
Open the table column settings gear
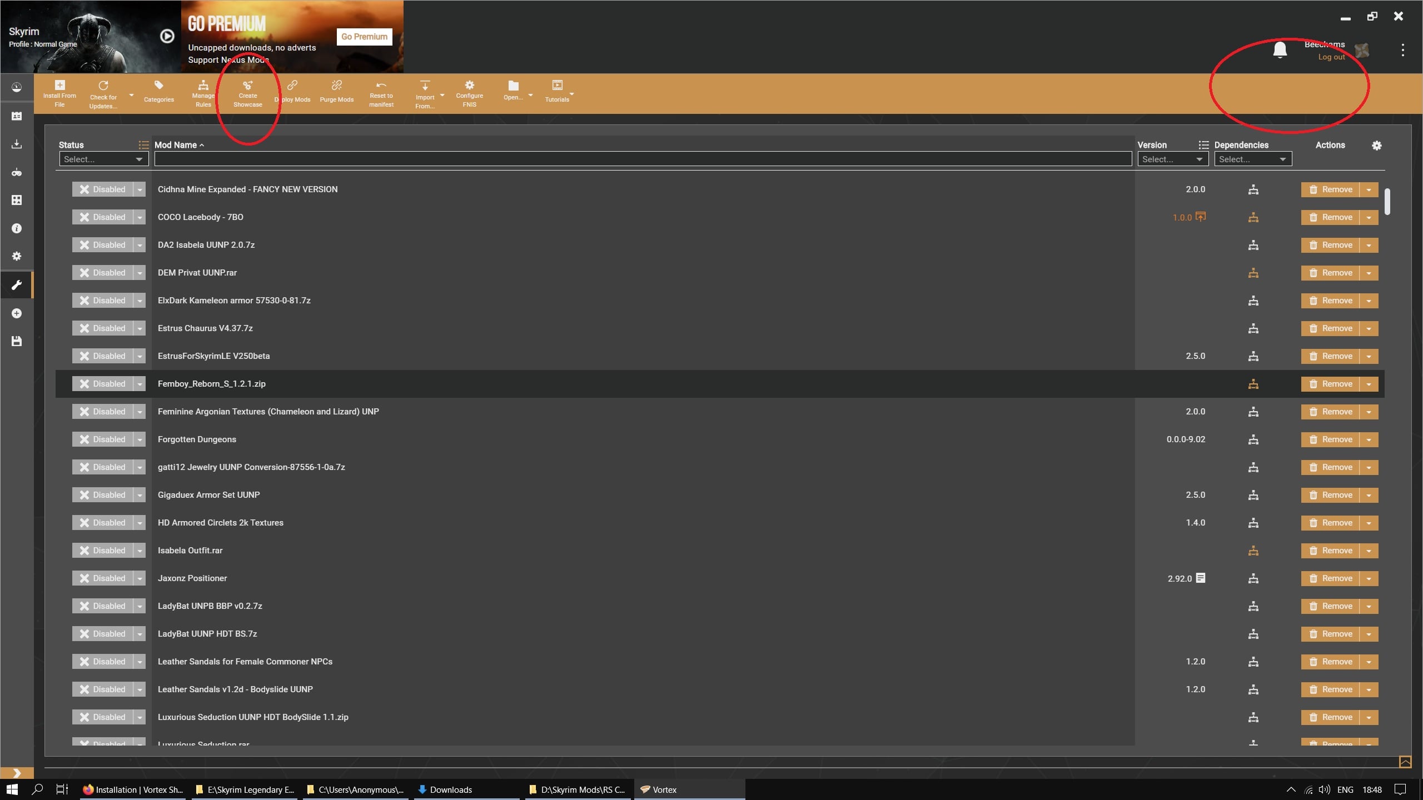[1376, 146]
